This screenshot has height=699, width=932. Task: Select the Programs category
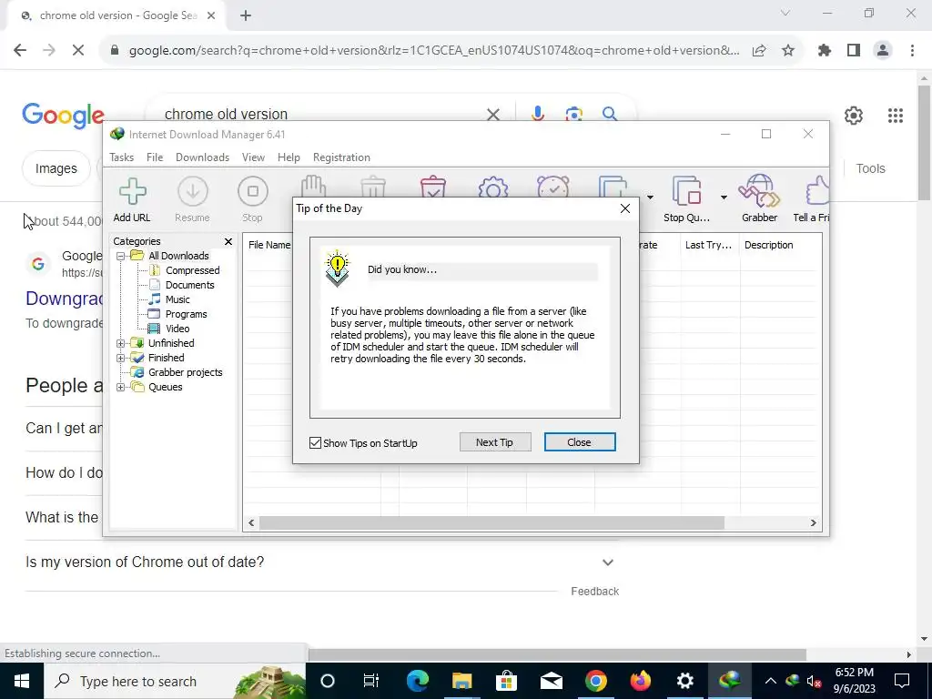click(186, 314)
